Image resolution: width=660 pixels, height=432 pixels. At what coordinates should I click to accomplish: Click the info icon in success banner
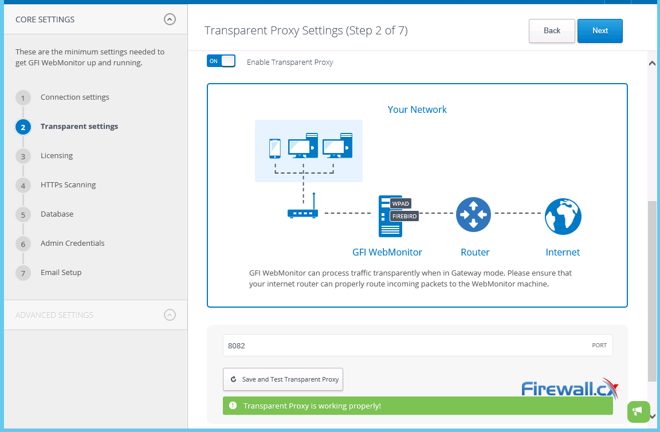(x=233, y=406)
